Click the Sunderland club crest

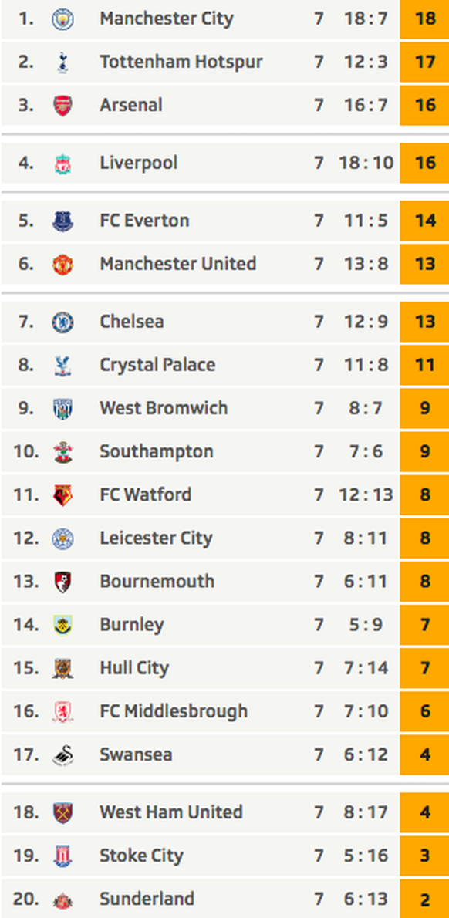click(62, 899)
